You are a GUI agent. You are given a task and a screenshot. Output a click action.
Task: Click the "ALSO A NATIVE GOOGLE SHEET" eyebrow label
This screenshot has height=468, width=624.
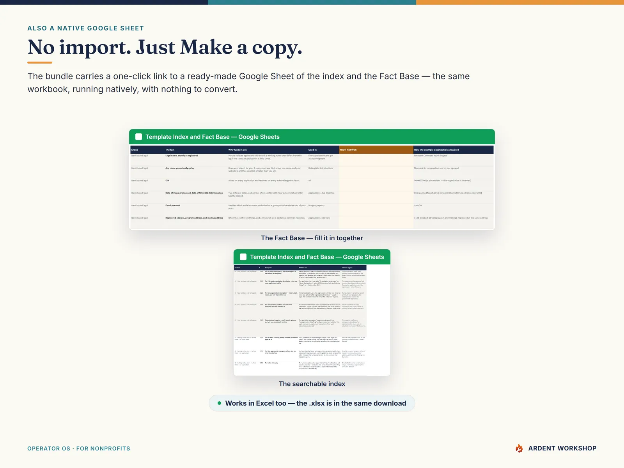click(86, 28)
